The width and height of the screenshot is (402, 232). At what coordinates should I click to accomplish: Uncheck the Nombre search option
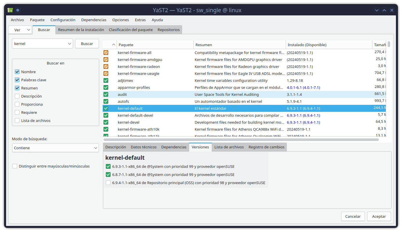click(17, 72)
